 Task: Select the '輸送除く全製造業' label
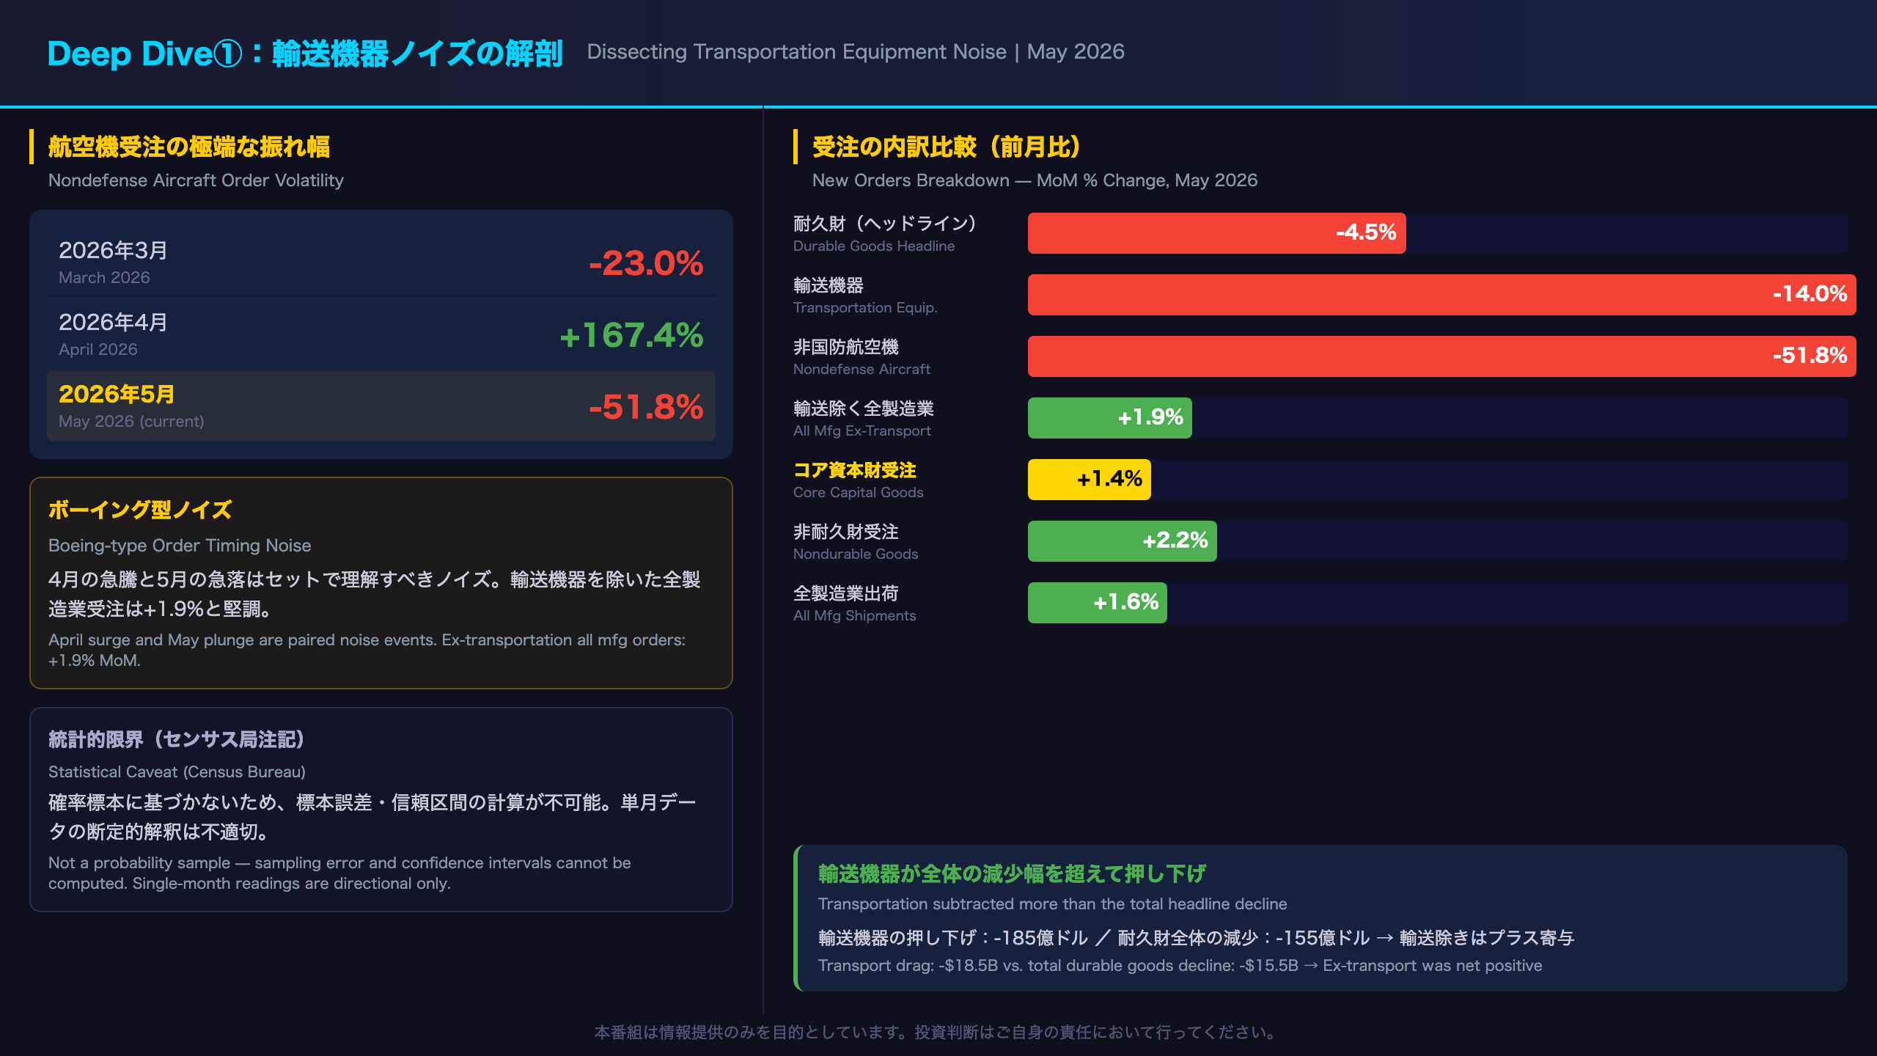(x=864, y=408)
